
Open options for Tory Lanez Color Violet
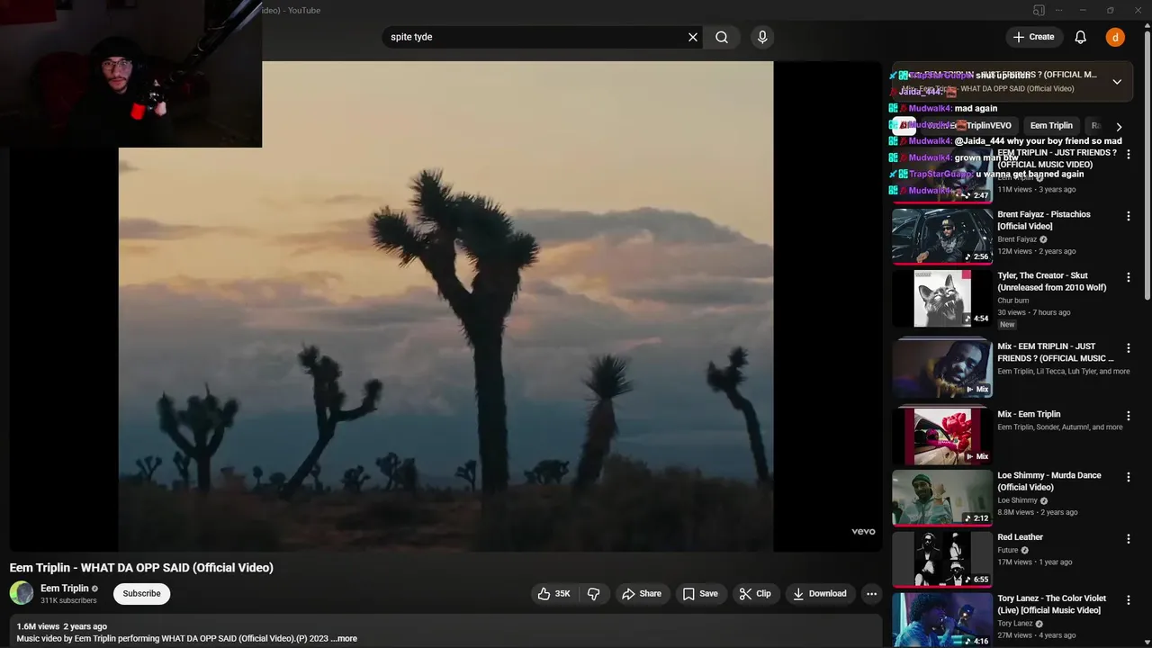[x=1129, y=600]
